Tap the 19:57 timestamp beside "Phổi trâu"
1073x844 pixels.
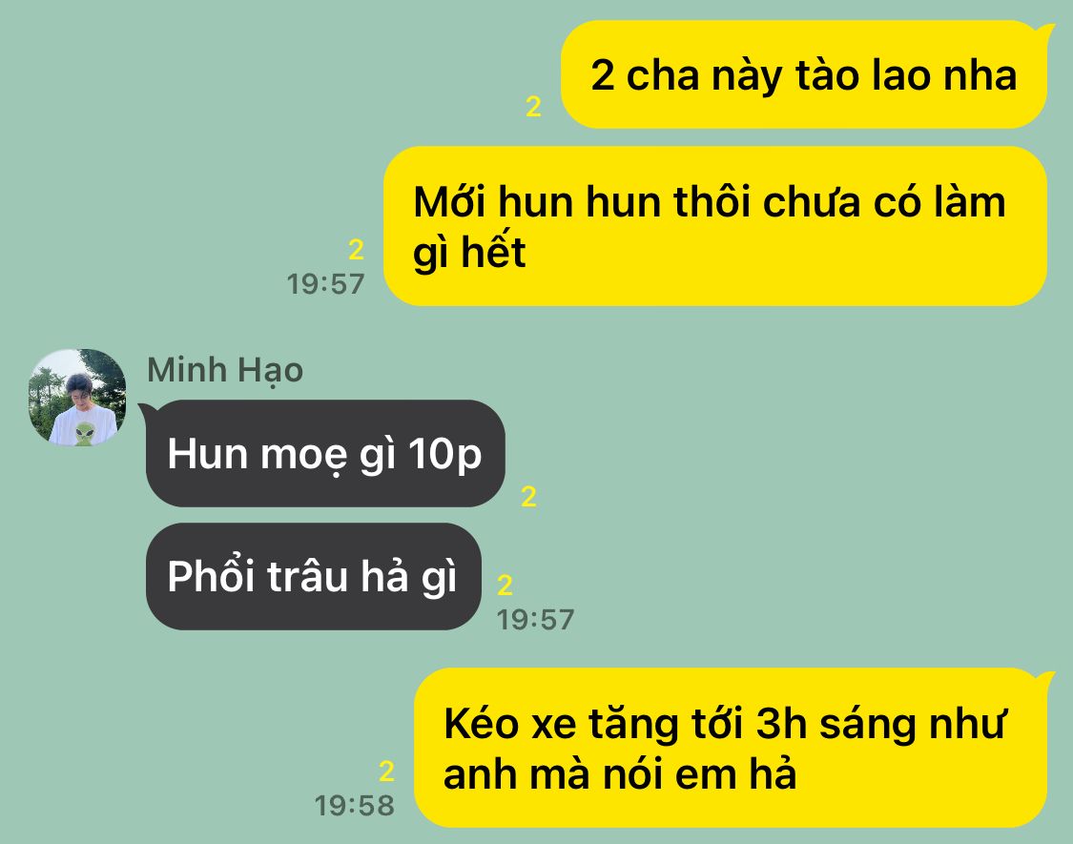pos(536,620)
